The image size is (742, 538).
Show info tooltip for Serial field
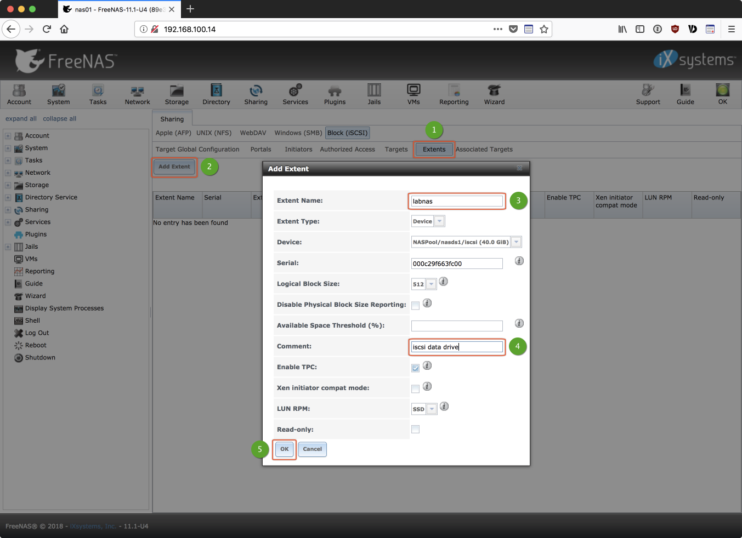click(x=519, y=261)
